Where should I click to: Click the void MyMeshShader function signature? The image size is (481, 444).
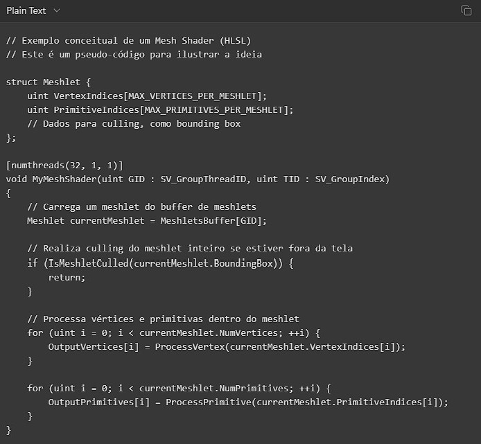tap(197, 179)
